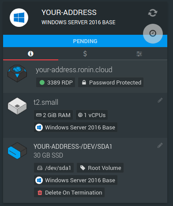Click the white machine cube icon
The image size is (173, 206).
click(x=17, y=106)
